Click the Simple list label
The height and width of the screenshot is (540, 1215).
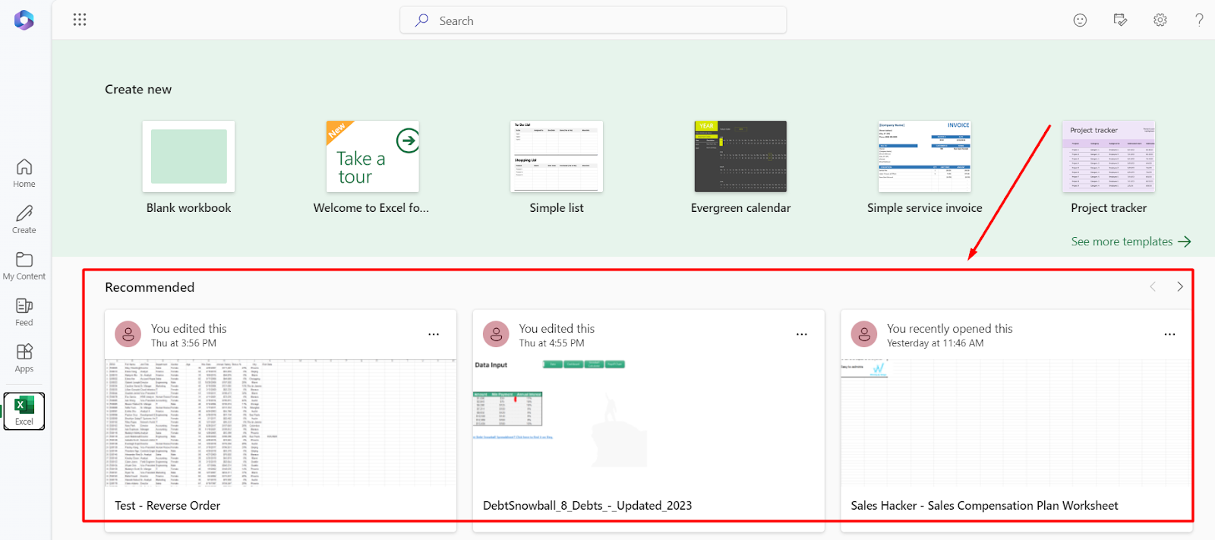coord(557,208)
